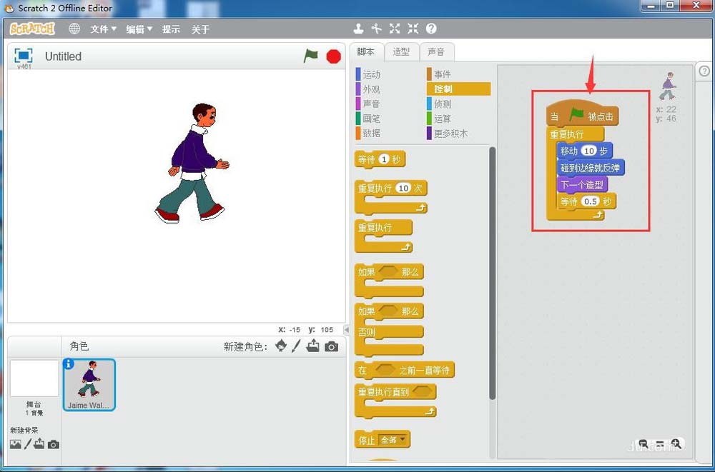Paint new backdrop brush icon
Viewport: 715px width, 472px height.
click(28, 443)
